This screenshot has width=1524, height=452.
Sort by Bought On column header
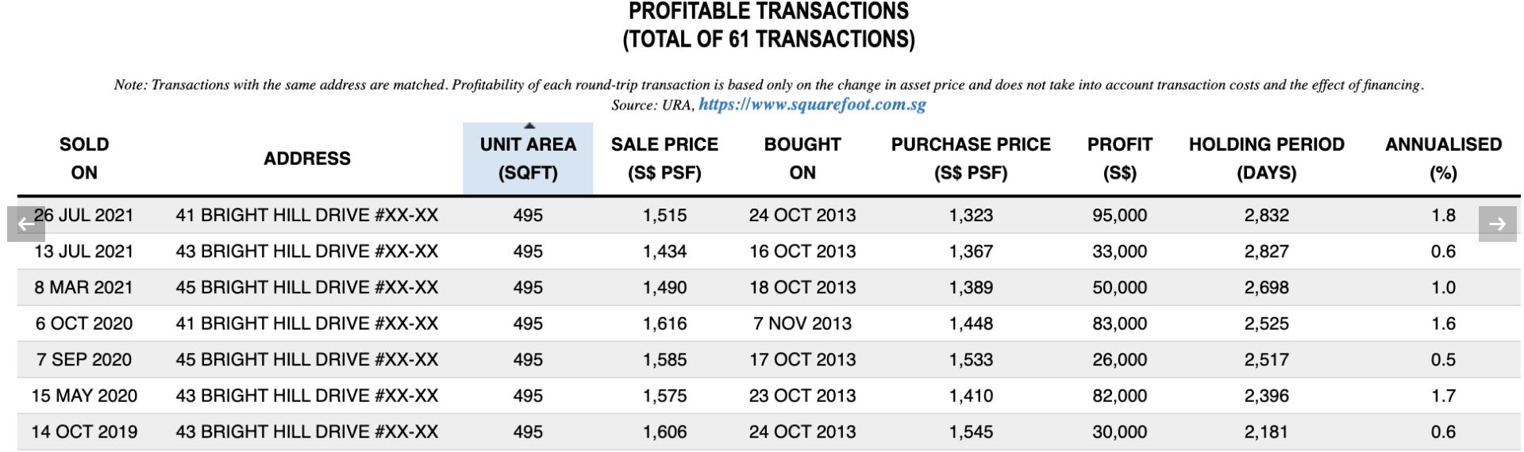[802, 159]
